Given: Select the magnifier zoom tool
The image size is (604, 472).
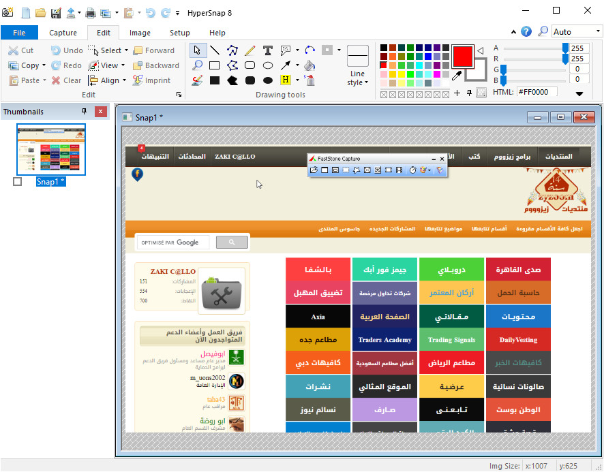Looking at the screenshot, I should [x=198, y=65].
